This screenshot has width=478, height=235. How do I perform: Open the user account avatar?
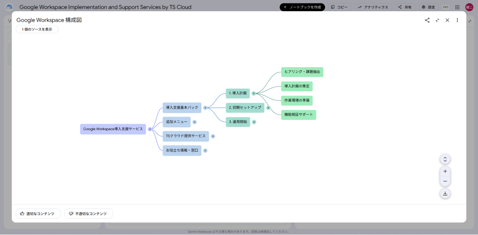click(469, 7)
